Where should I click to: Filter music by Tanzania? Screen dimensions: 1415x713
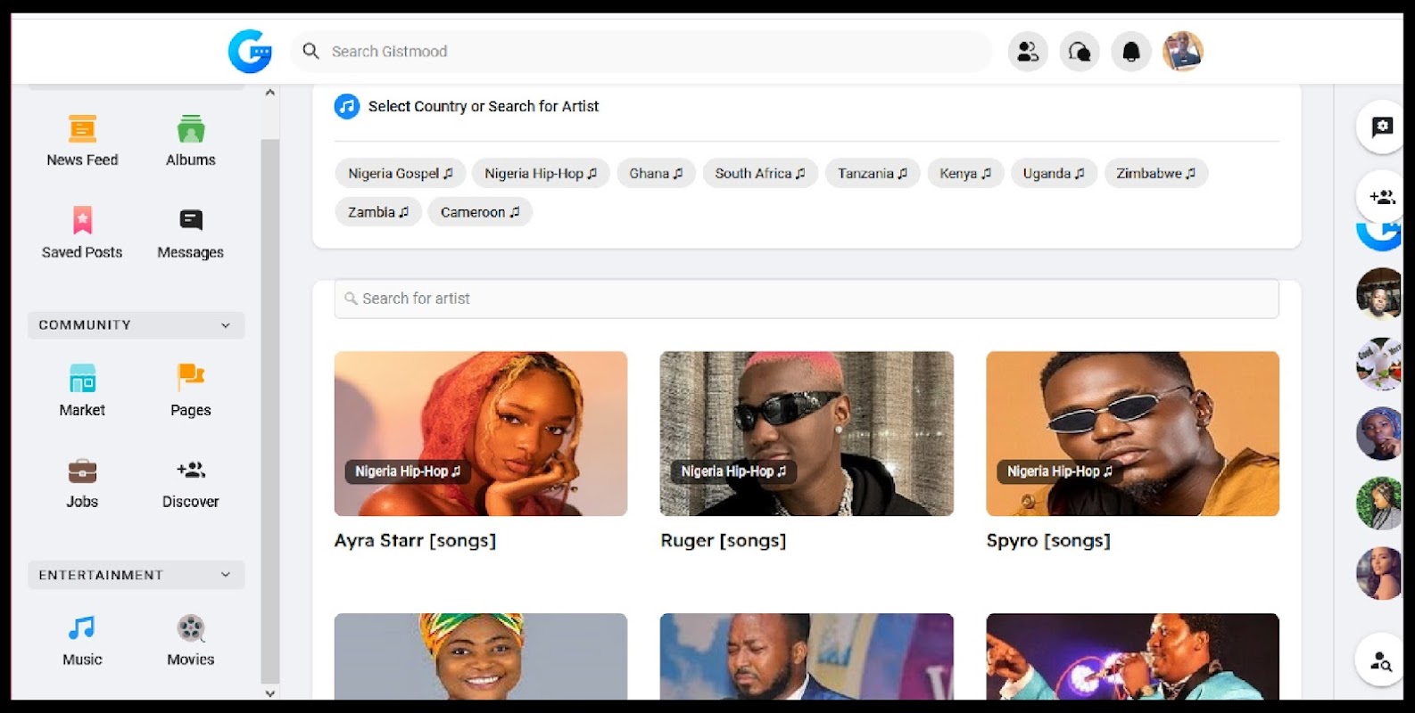[x=873, y=173]
